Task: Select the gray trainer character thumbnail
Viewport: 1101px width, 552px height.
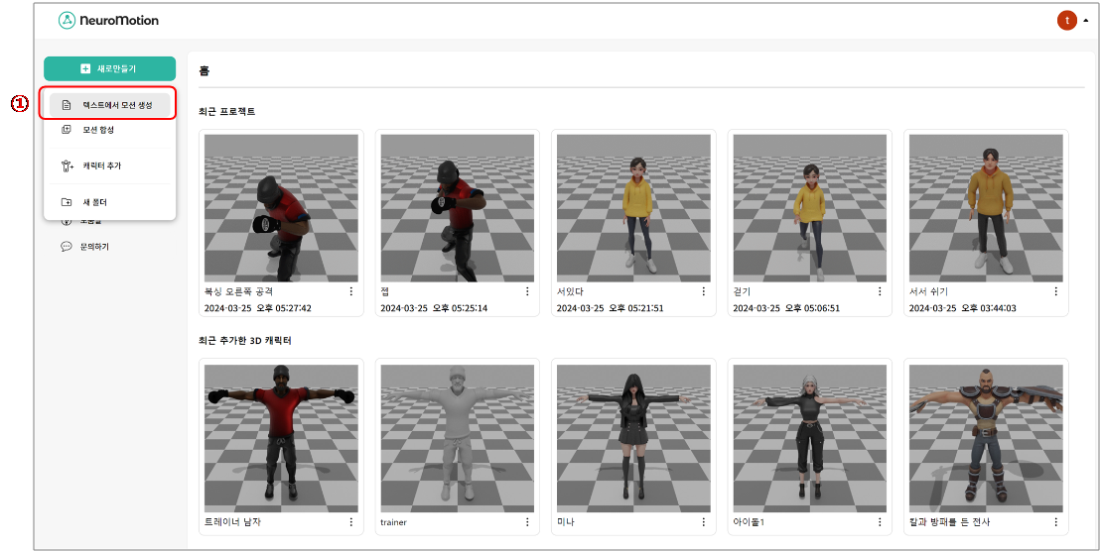Action: coord(457,438)
